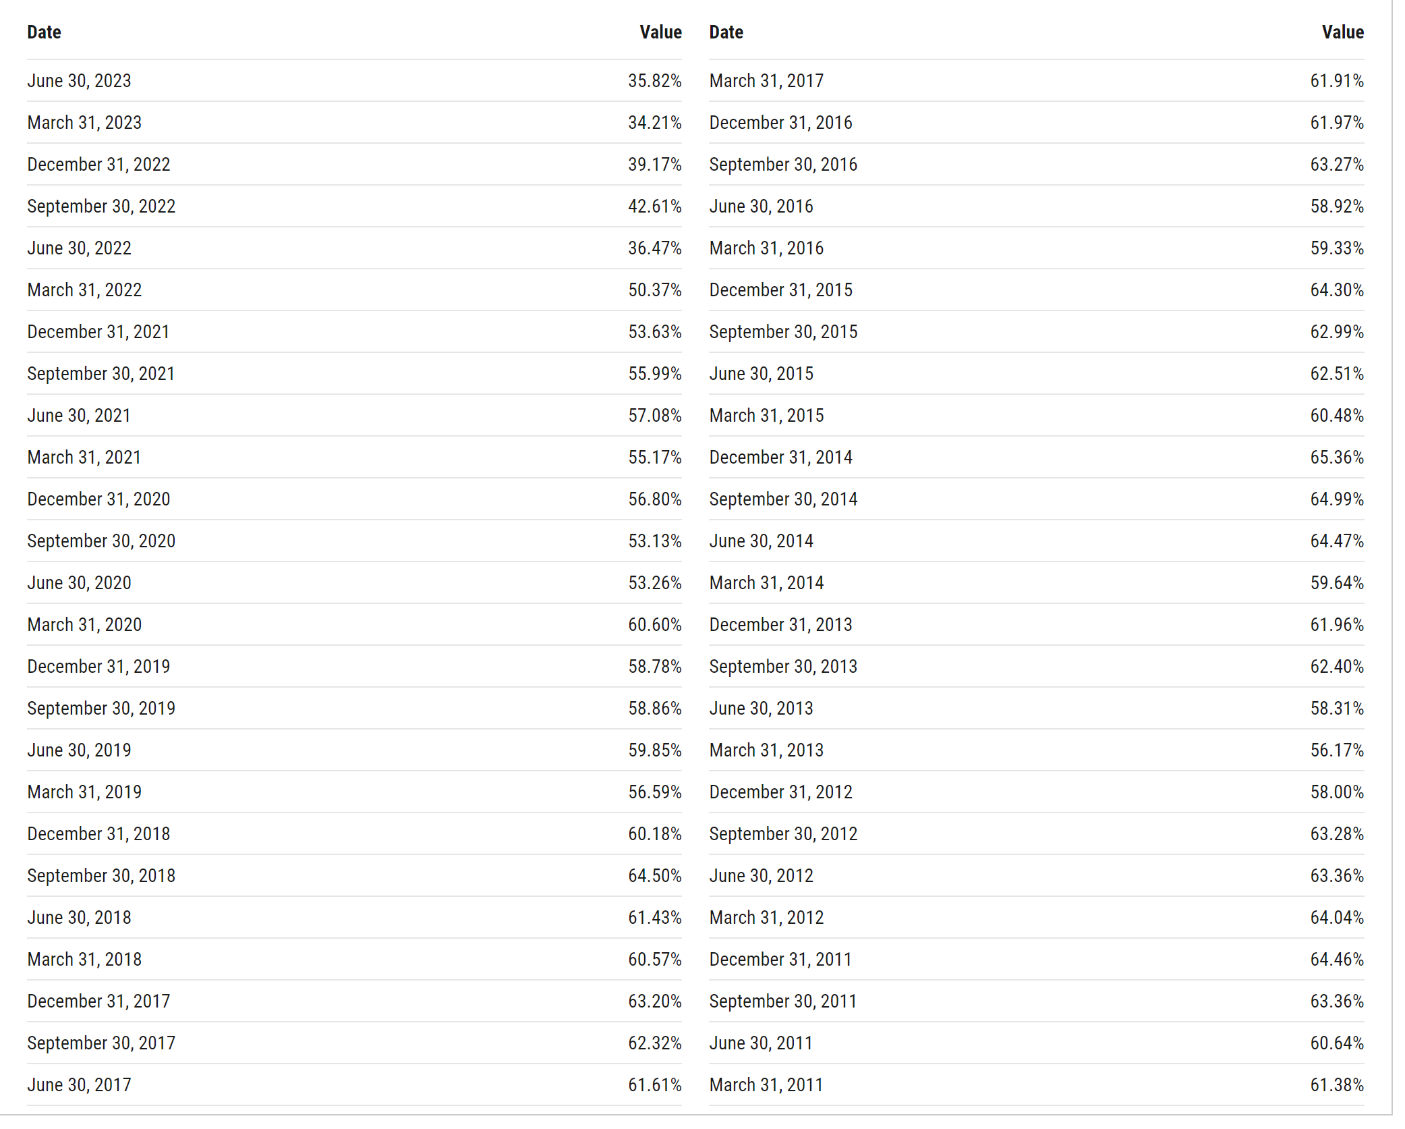Select the December 31, 2020 date
Image resolution: width=1405 pixels, height=1129 pixels.
click(98, 499)
